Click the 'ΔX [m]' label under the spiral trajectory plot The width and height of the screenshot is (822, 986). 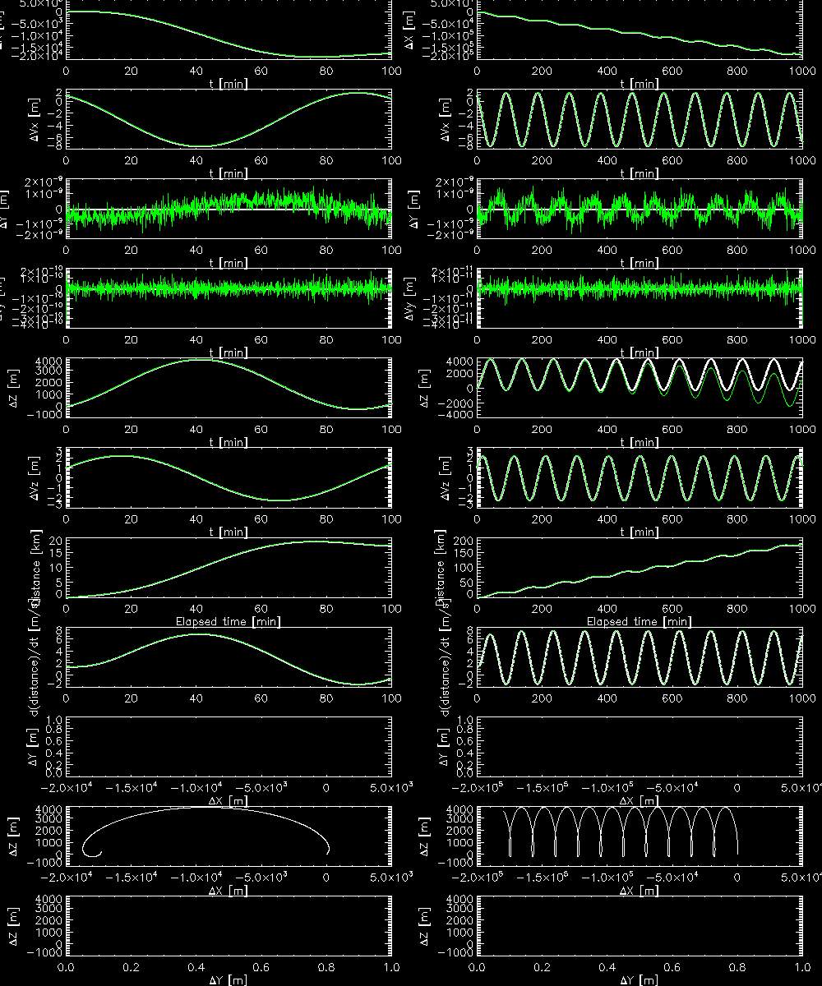coord(228,891)
